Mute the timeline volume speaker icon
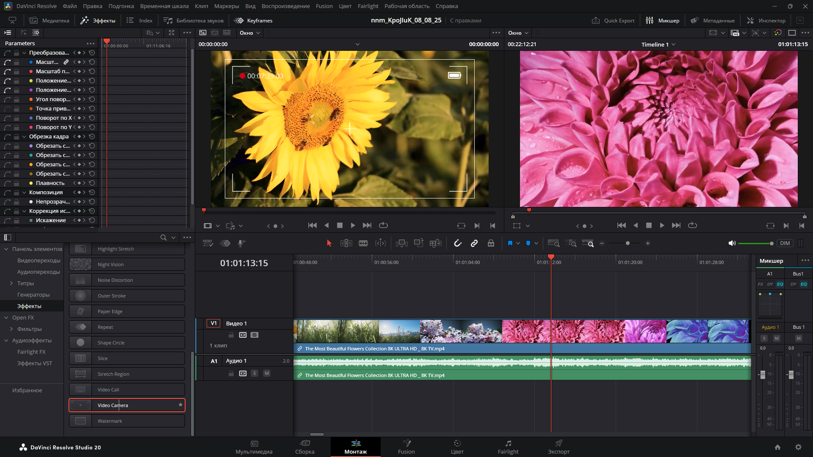Screen dimensions: 813x457 (x=732, y=243)
